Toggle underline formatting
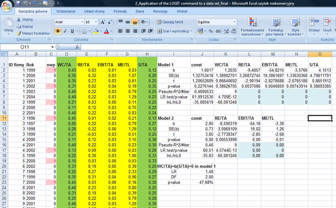 coord(72,31)
